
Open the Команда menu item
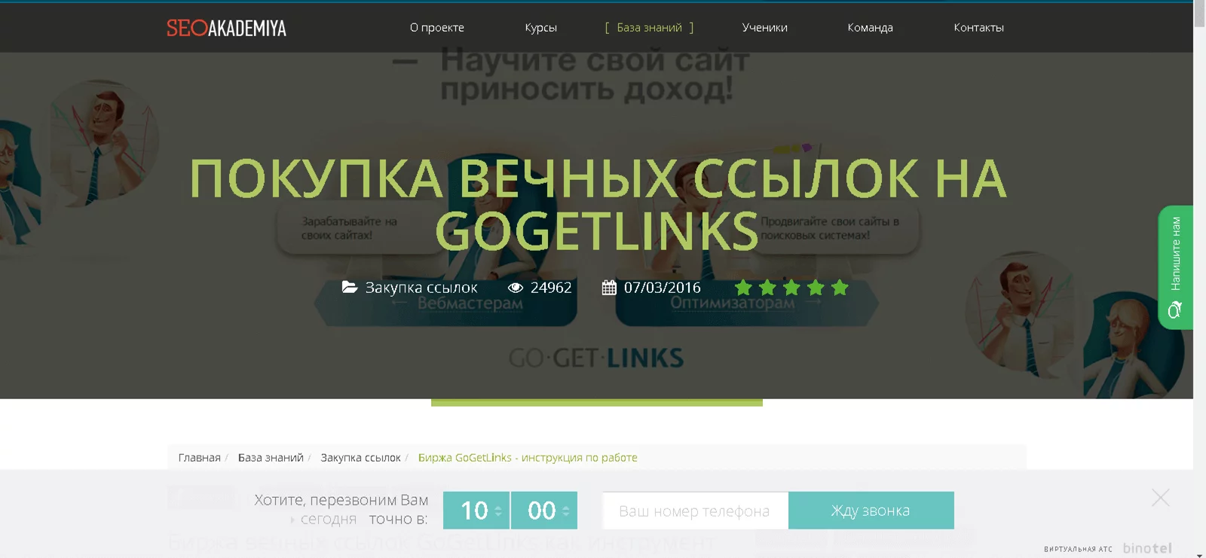870,28
